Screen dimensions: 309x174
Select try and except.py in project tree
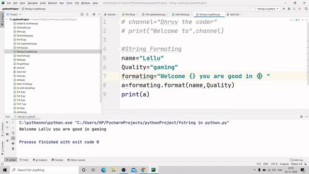click(x=26, y=88)
